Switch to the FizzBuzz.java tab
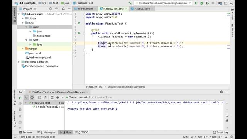This screenshot has width=247, height=139. 142,8
